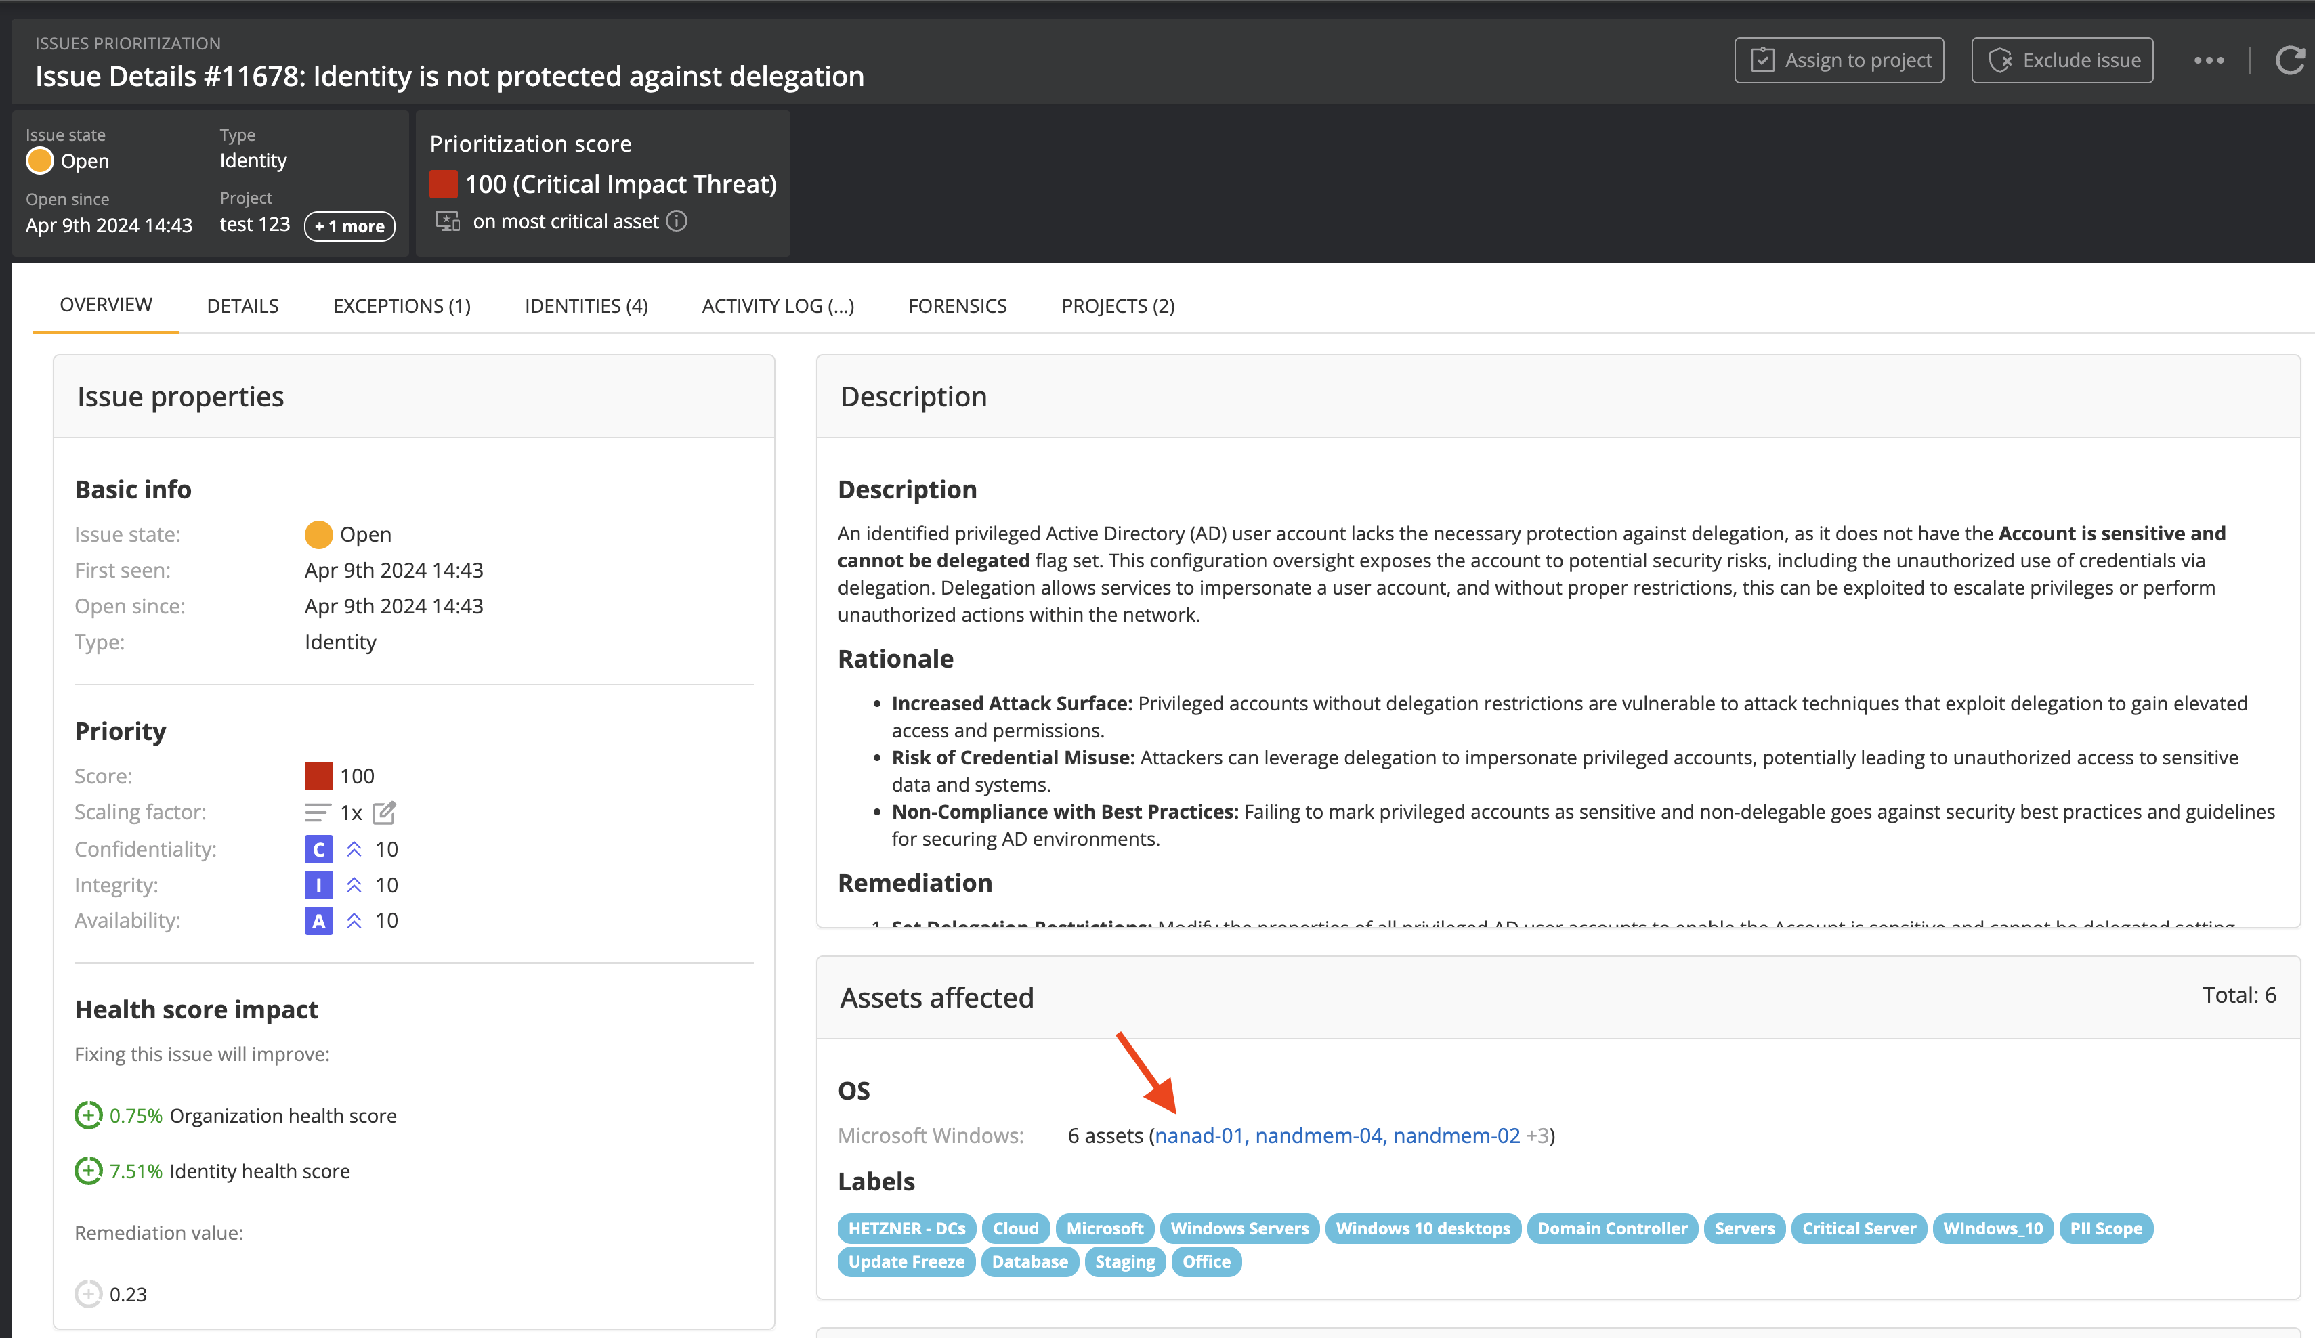This screenshot has height=1338, width=2315.
Task: Click the Exclude issue button
Action: coord(2062,61)
